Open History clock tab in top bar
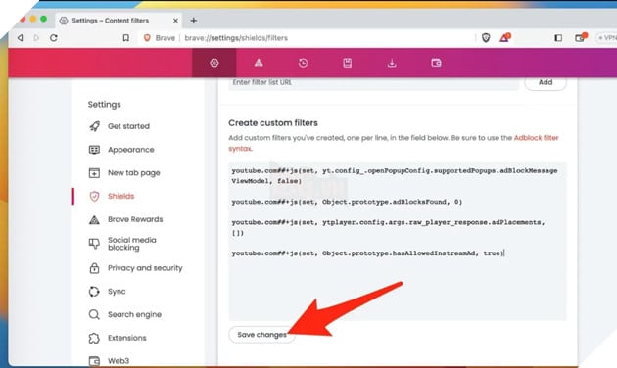This screenshot has height=368, width=617. coord(303,63)
